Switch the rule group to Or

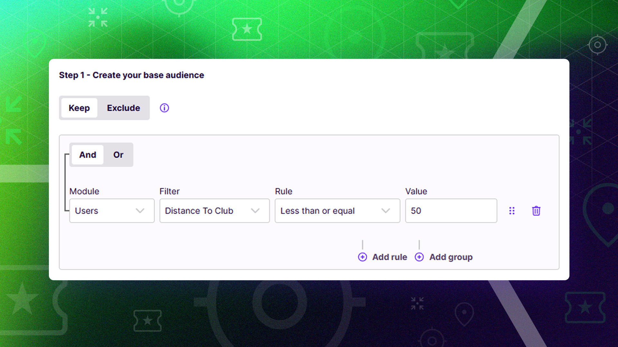click(x=118, y=155)
